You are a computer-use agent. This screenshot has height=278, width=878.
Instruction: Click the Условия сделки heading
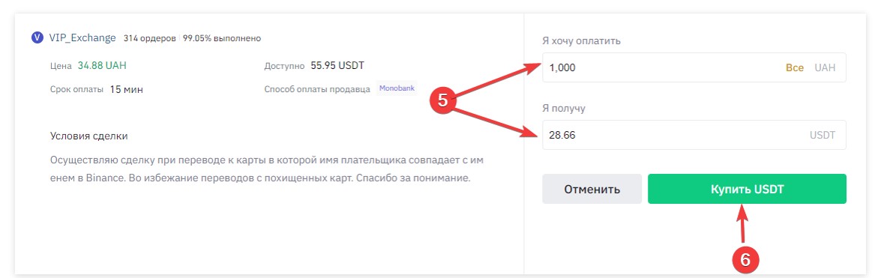tap(89, 136)
